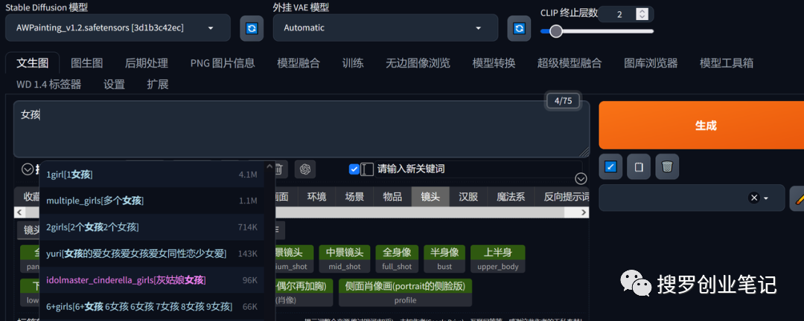Adjust the CLIP 终止层数 slider
804x321 pixels.
[x=597, y=31]
